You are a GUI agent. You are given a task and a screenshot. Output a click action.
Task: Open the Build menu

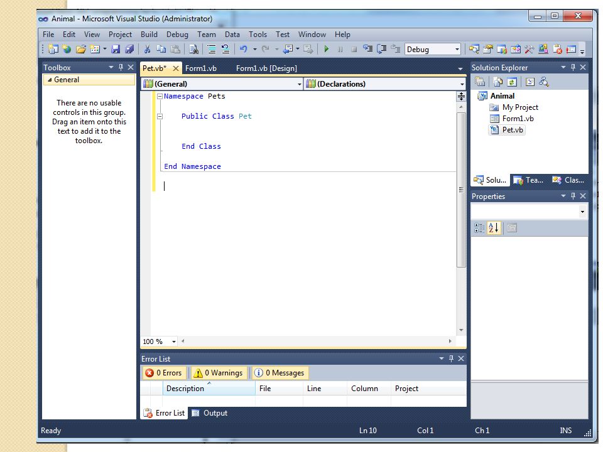pos(149,34)
